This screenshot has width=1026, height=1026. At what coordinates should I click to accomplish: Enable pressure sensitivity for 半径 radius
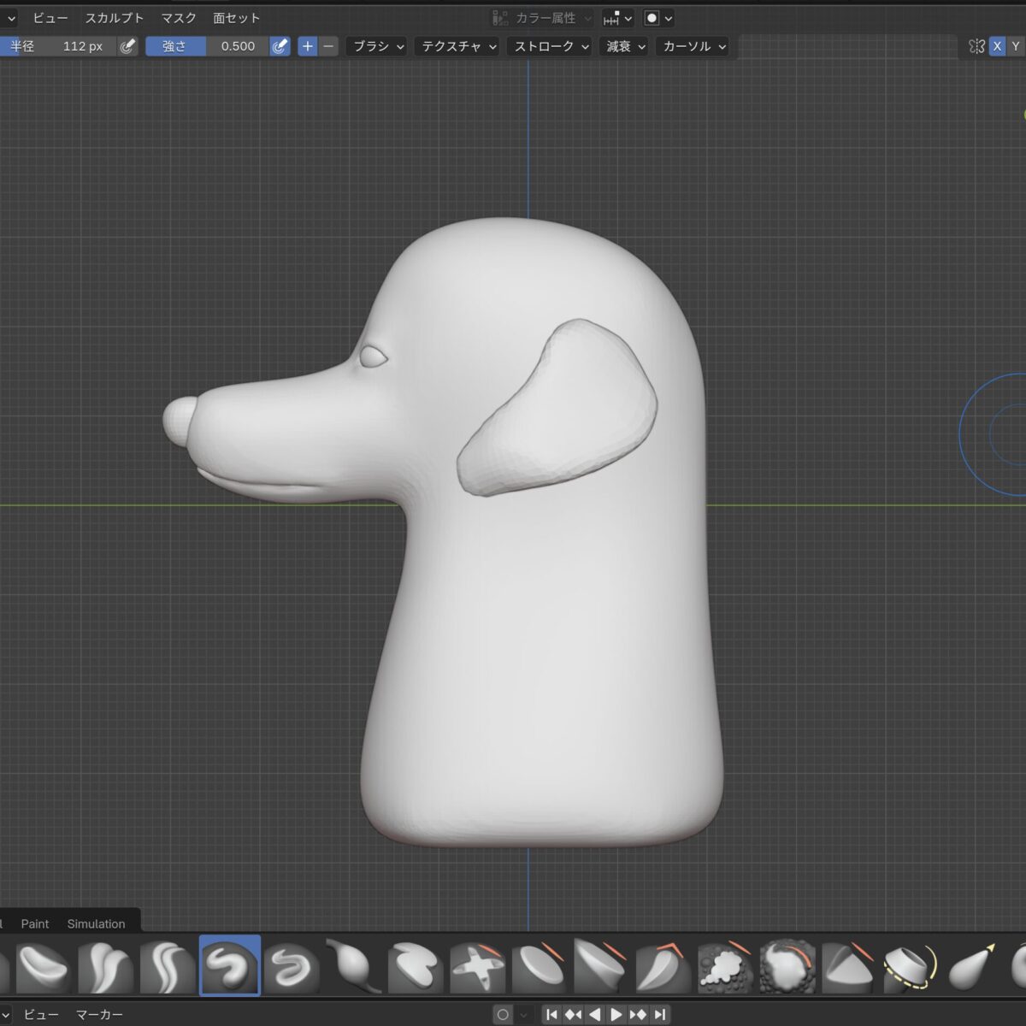127,46
